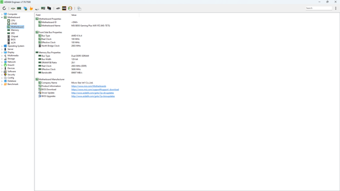Open the Driver Update link

click(93, 93)
